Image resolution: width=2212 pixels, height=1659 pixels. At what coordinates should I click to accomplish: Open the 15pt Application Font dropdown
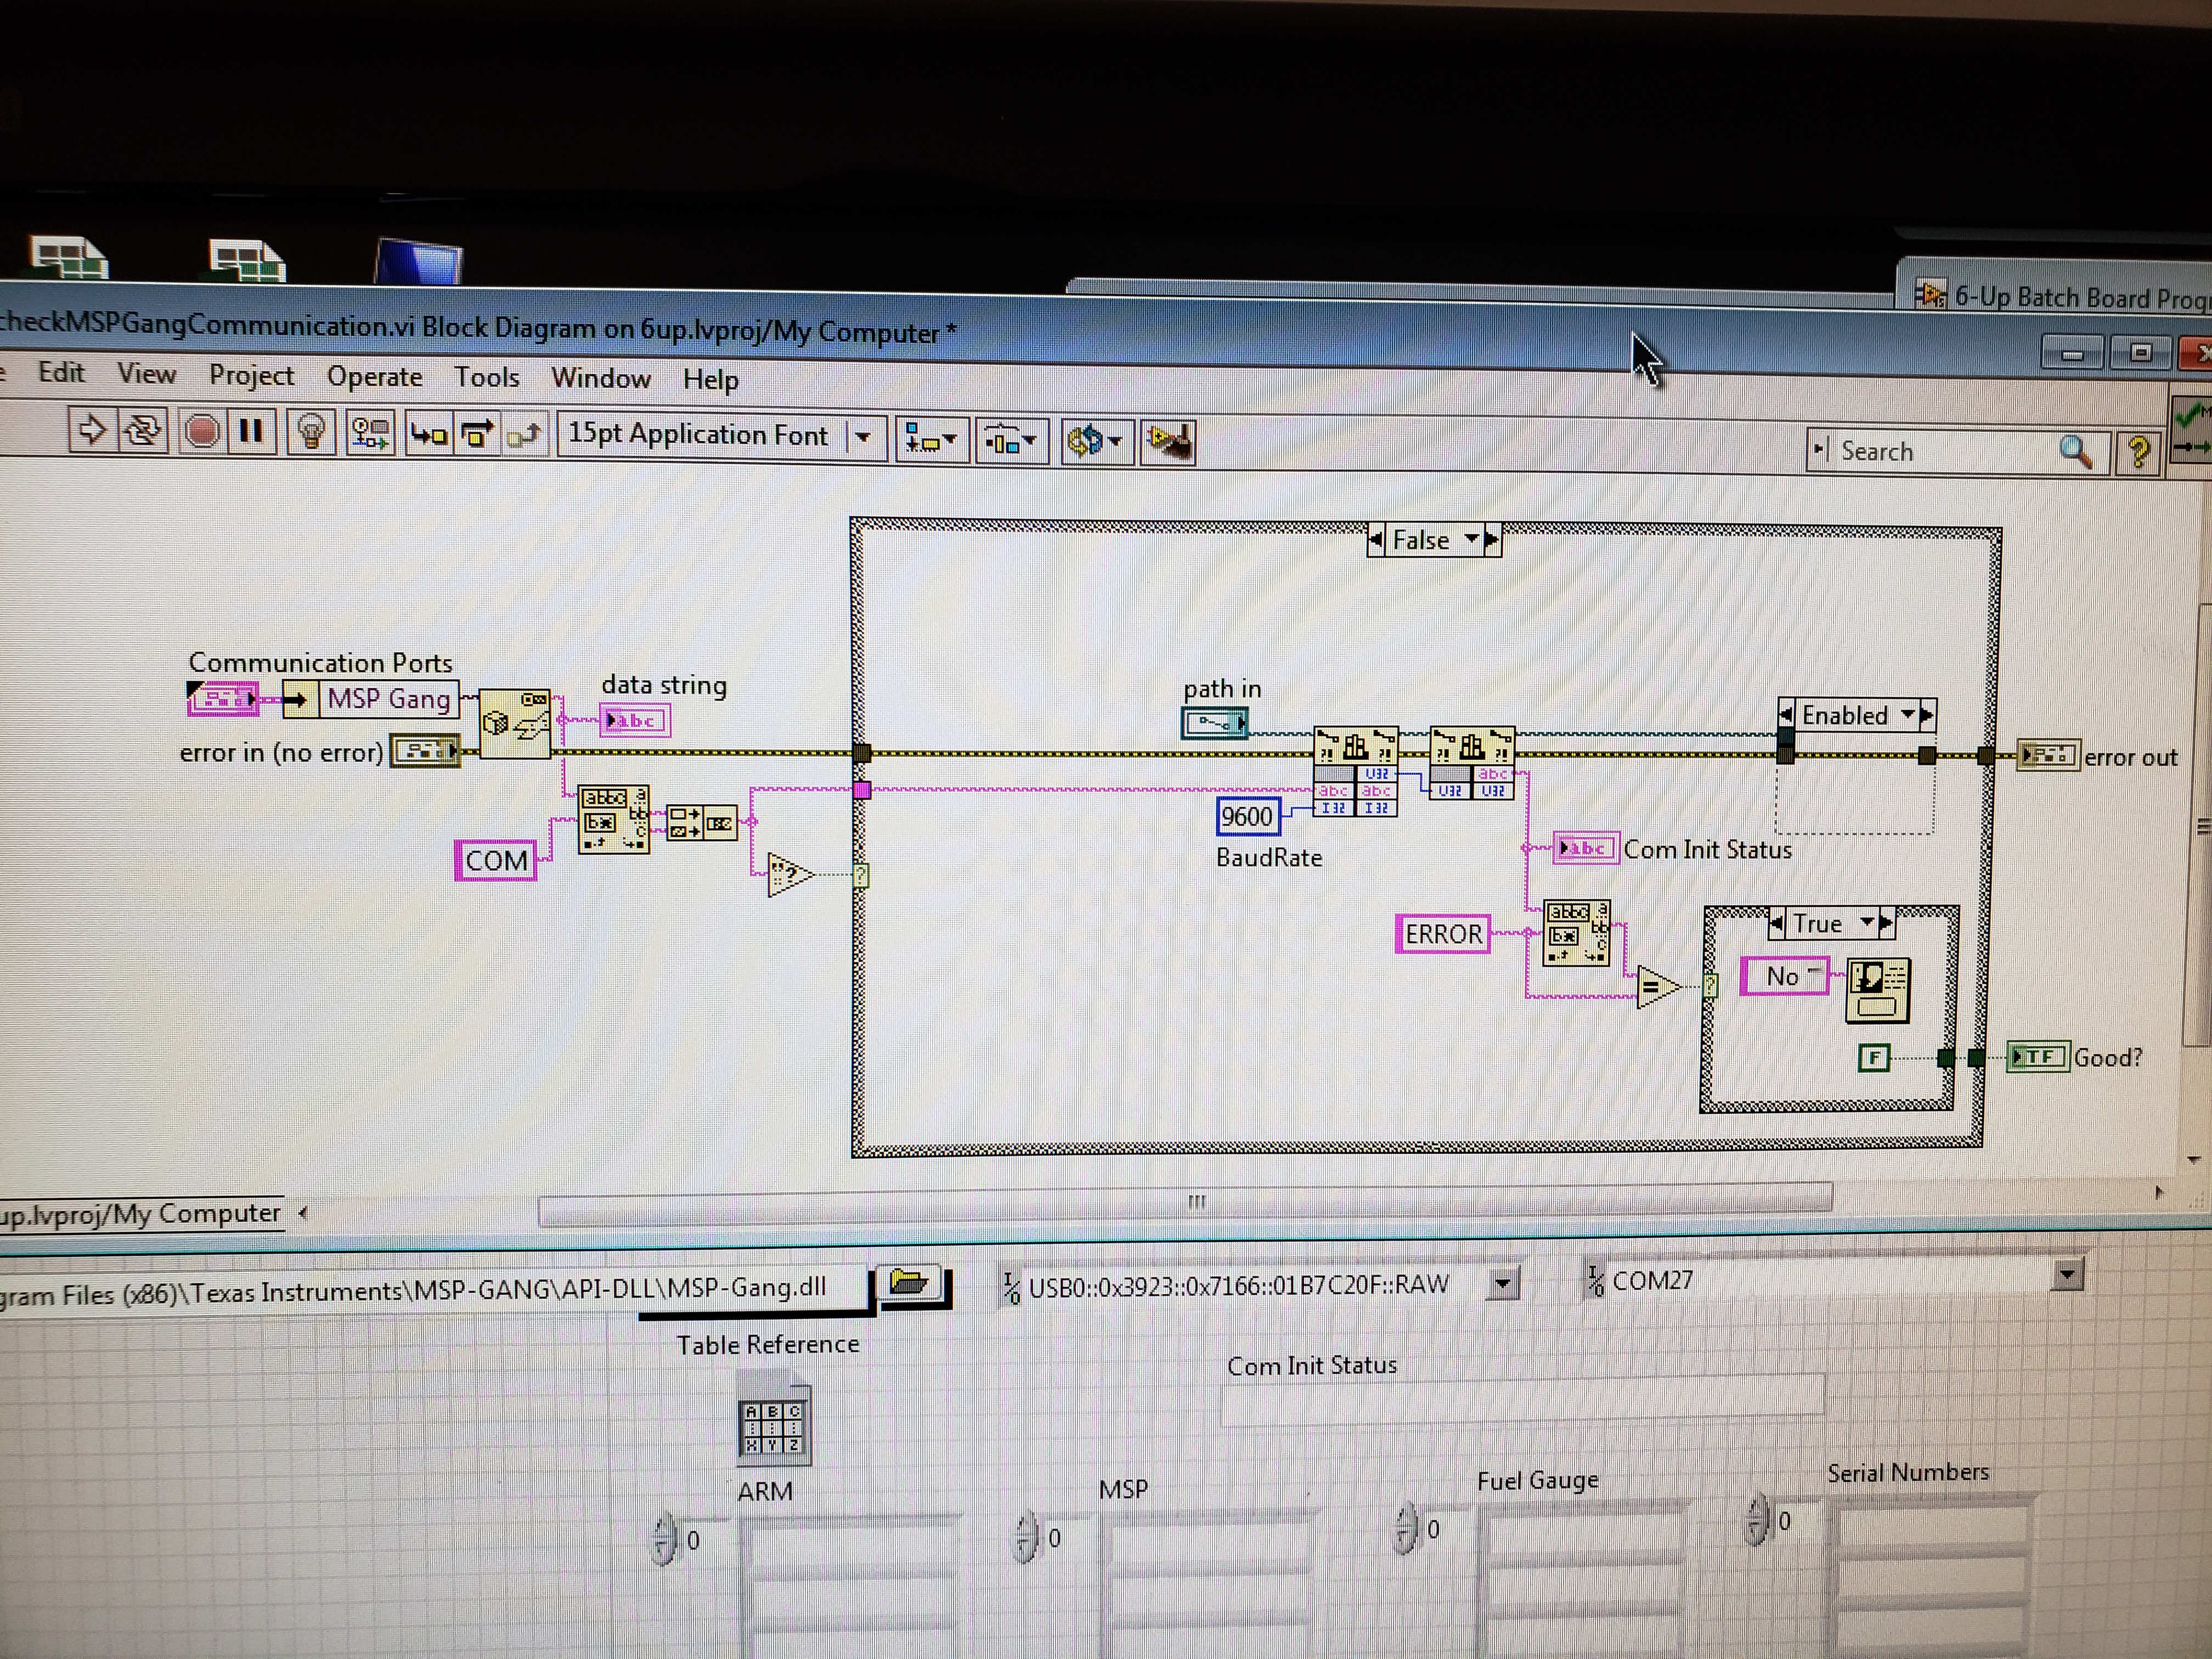[x=720, y=436]
